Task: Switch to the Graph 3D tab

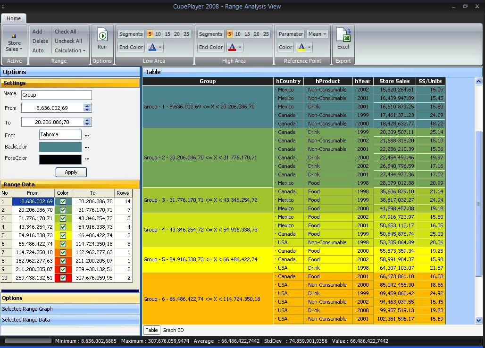Action: [173, 330]
